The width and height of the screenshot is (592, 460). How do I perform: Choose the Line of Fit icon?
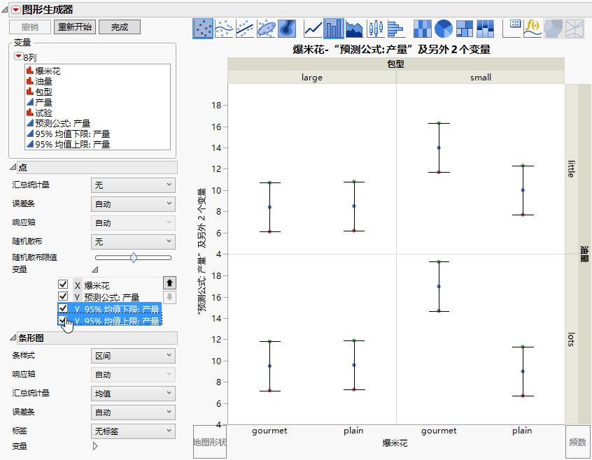[x=245, y=28]
